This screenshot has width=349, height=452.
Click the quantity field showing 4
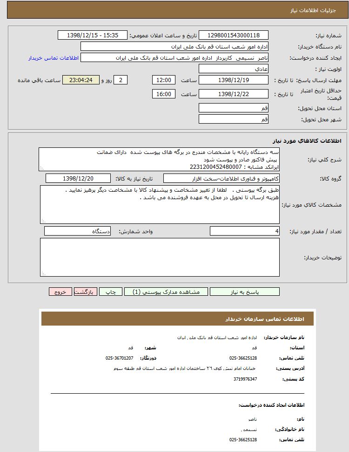point(245,231)
